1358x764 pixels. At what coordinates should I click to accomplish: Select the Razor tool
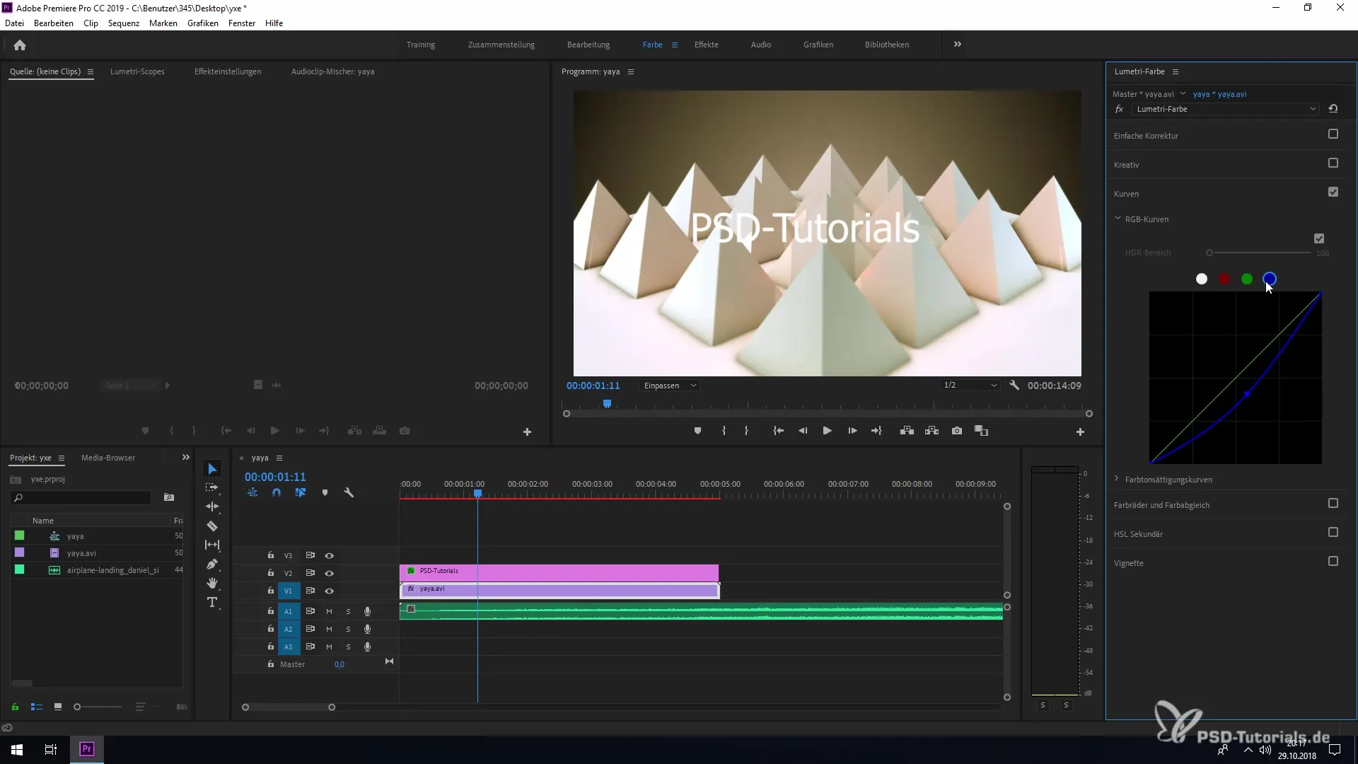click(x=212, y=526)
